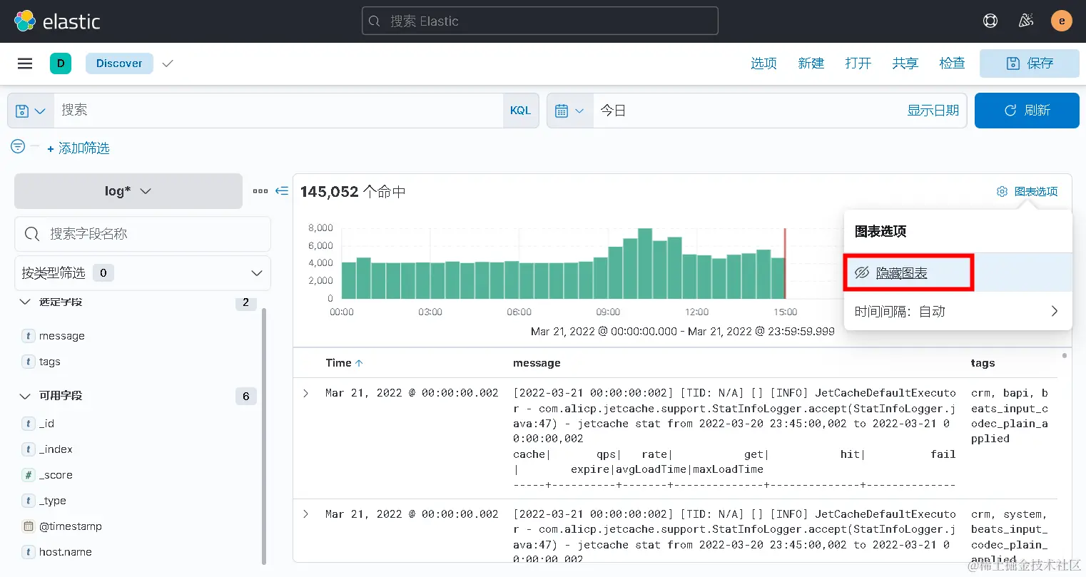Expand the 按类型筛选 filter dropdown
Screen dimensions: 1086x577
[143, 273]
